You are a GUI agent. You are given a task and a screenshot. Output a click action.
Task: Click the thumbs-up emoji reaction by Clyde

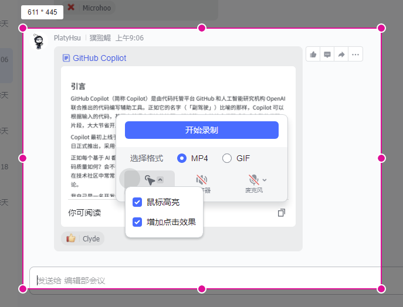(71, 238)
